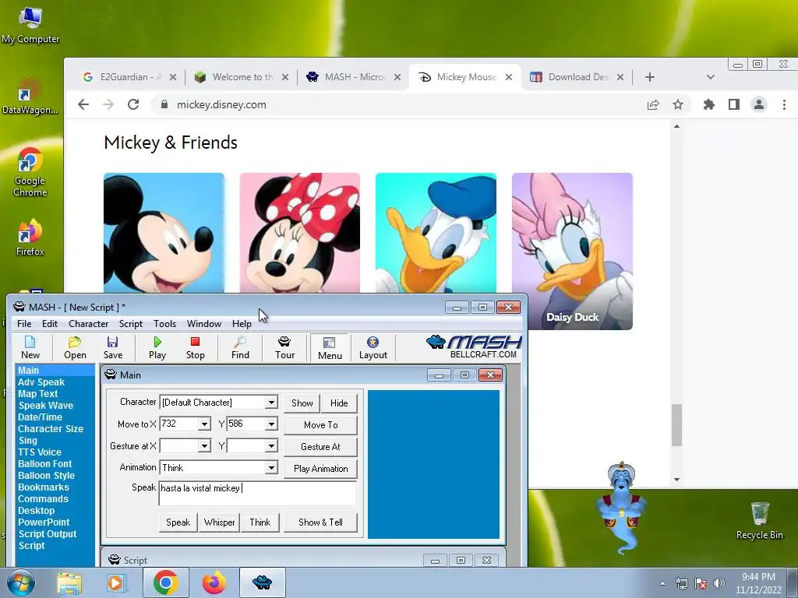Switch to MASH via the taskbar icon
The height and width of the screenshot is (598, 798).
(262, 582)
